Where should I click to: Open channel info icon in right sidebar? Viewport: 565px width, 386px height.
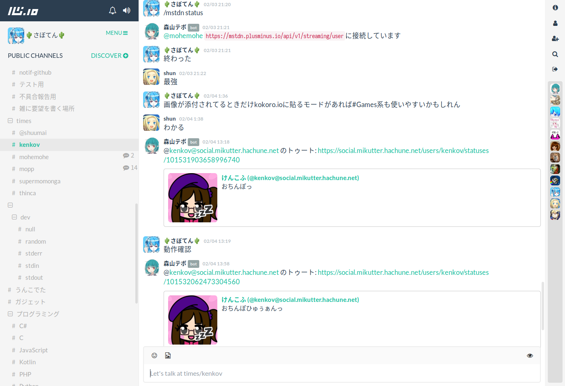tap(555, 8)
